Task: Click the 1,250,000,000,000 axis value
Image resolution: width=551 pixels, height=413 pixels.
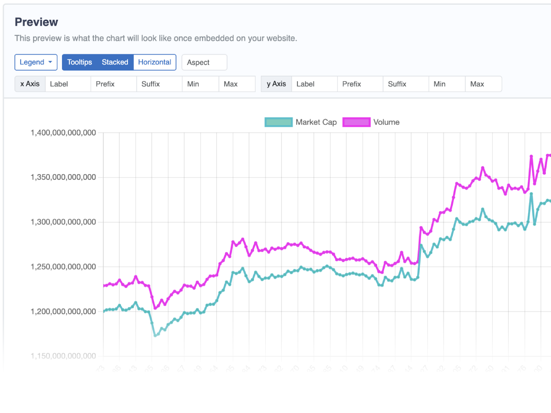Action: tap(63, 267)
